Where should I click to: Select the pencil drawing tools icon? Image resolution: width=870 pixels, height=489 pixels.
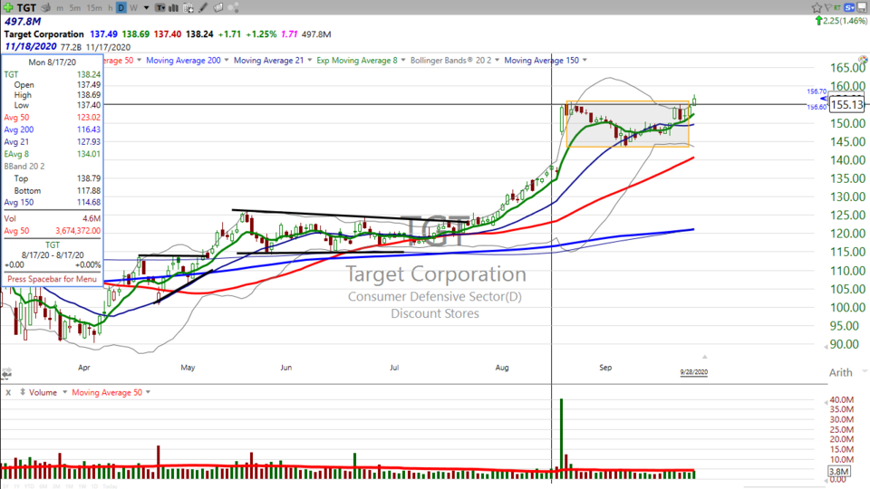(204, 8)
